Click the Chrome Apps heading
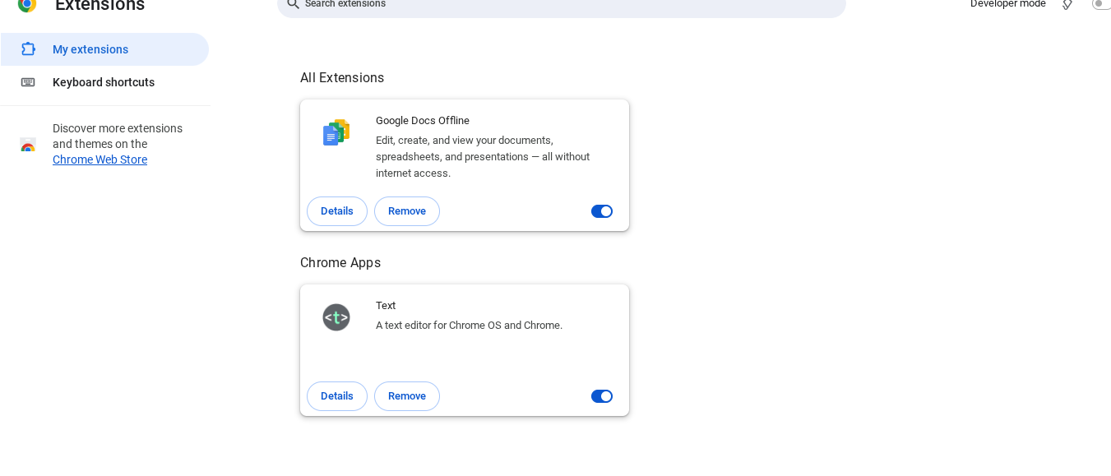The width and height of the screenshot is (1111, 476). pos(340,263)
